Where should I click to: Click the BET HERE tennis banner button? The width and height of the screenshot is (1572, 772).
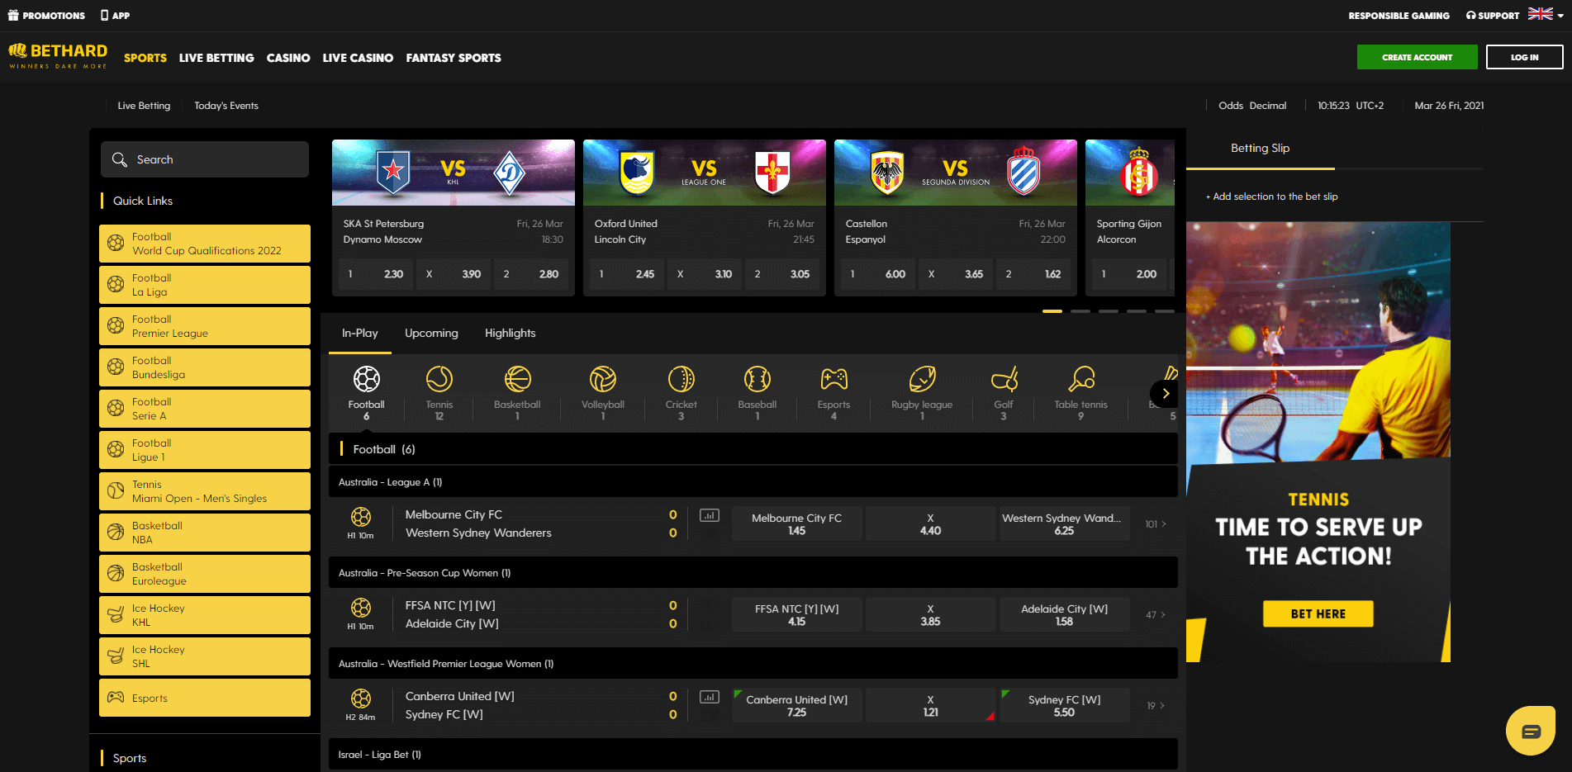[1317, 613]
